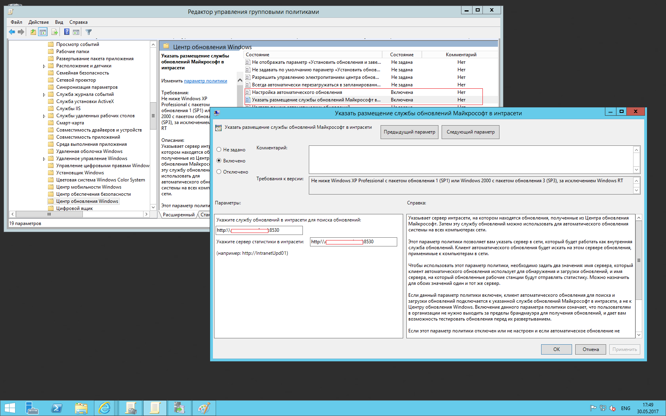Expand 'Расположение и датчики' tree node
The width and height of the screenshot is (666, 416).
point(44,66)
